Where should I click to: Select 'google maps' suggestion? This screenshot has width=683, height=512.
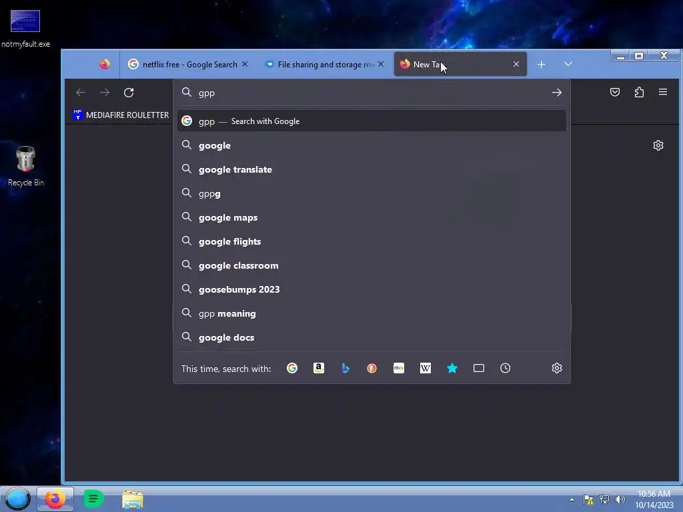click(372, 217)
